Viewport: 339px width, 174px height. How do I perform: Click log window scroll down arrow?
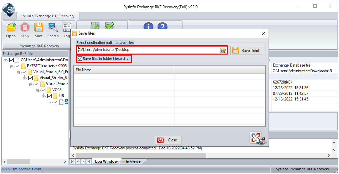point(334,150)
